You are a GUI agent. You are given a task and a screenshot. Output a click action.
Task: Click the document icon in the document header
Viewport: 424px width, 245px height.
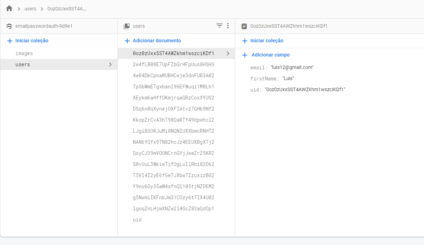[244, 26]
